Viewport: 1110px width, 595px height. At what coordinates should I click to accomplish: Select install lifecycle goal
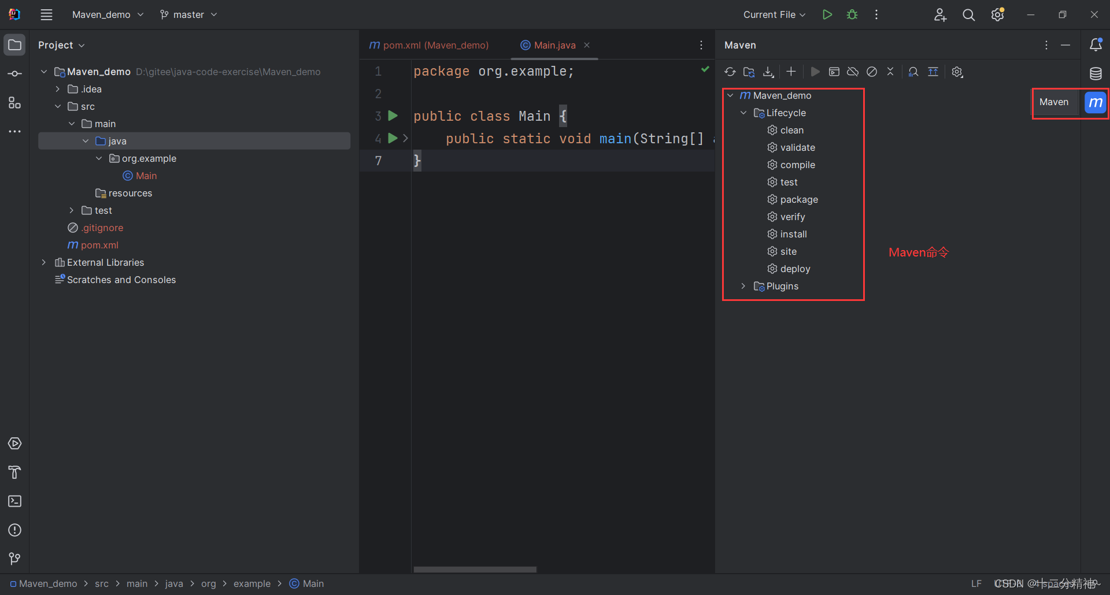tap(787, 234)
